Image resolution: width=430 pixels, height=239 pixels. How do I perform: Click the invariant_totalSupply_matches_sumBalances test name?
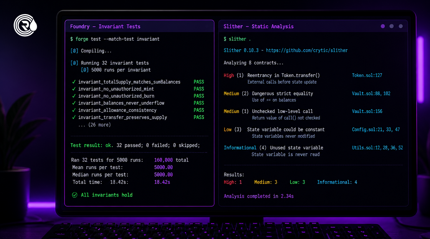point(129,82)
